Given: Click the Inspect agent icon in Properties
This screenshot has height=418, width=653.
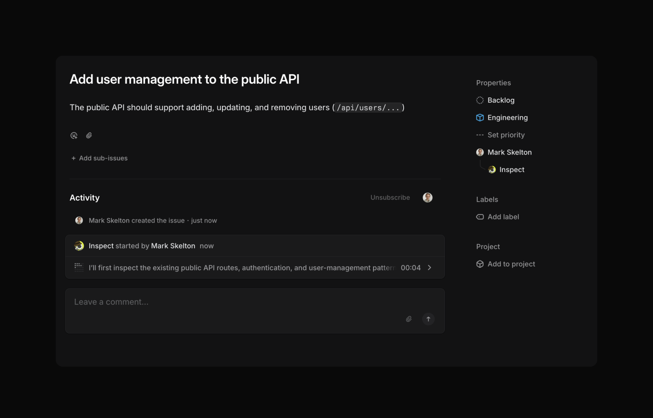Looking at the screenshot, I should pyautogui.click(x=492, y=170).
